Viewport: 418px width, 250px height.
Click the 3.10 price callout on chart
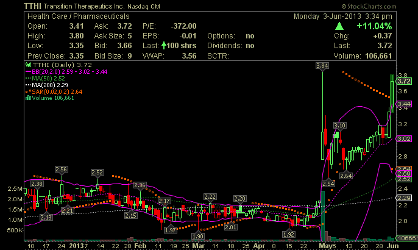click(339, 126)
